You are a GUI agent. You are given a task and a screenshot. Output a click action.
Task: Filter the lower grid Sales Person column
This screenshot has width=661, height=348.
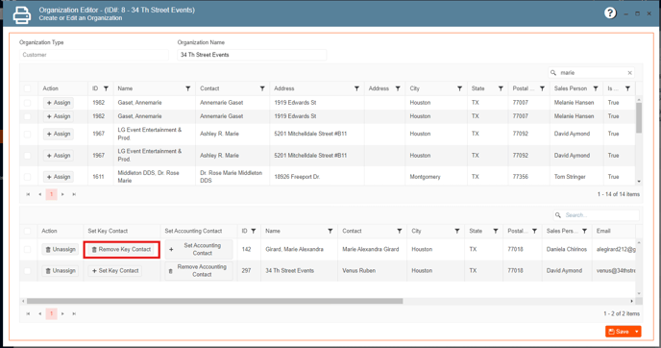tap(585, 231)
